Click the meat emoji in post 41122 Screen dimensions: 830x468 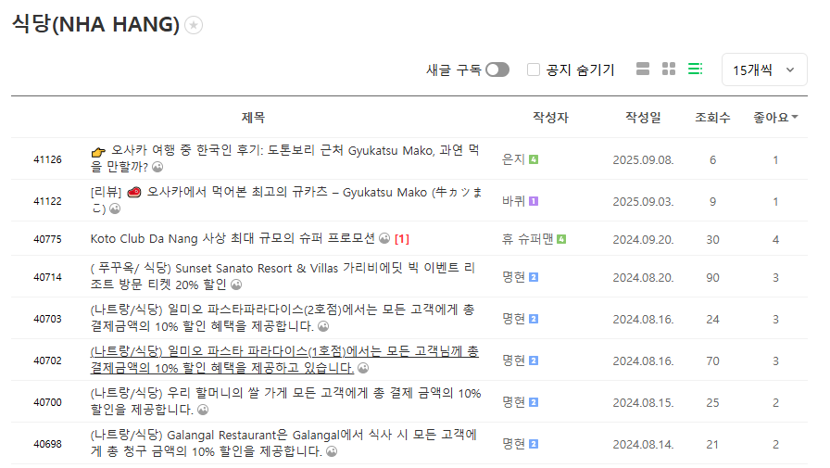click(134, 192)
